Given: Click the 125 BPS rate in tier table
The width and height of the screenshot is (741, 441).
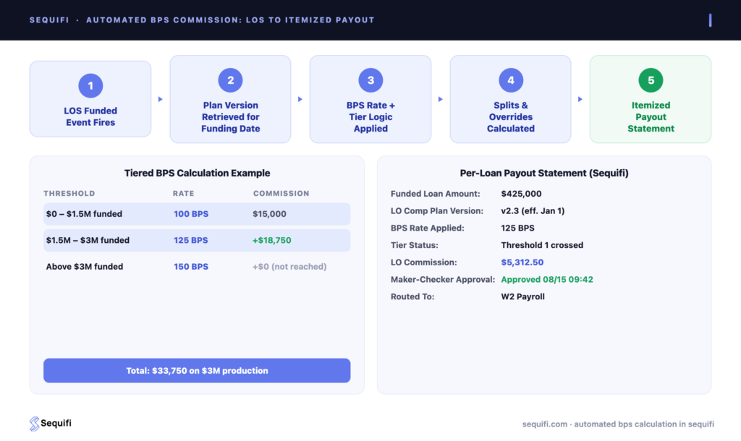Looking at the screenshot, I should click(x=190, y=240).
